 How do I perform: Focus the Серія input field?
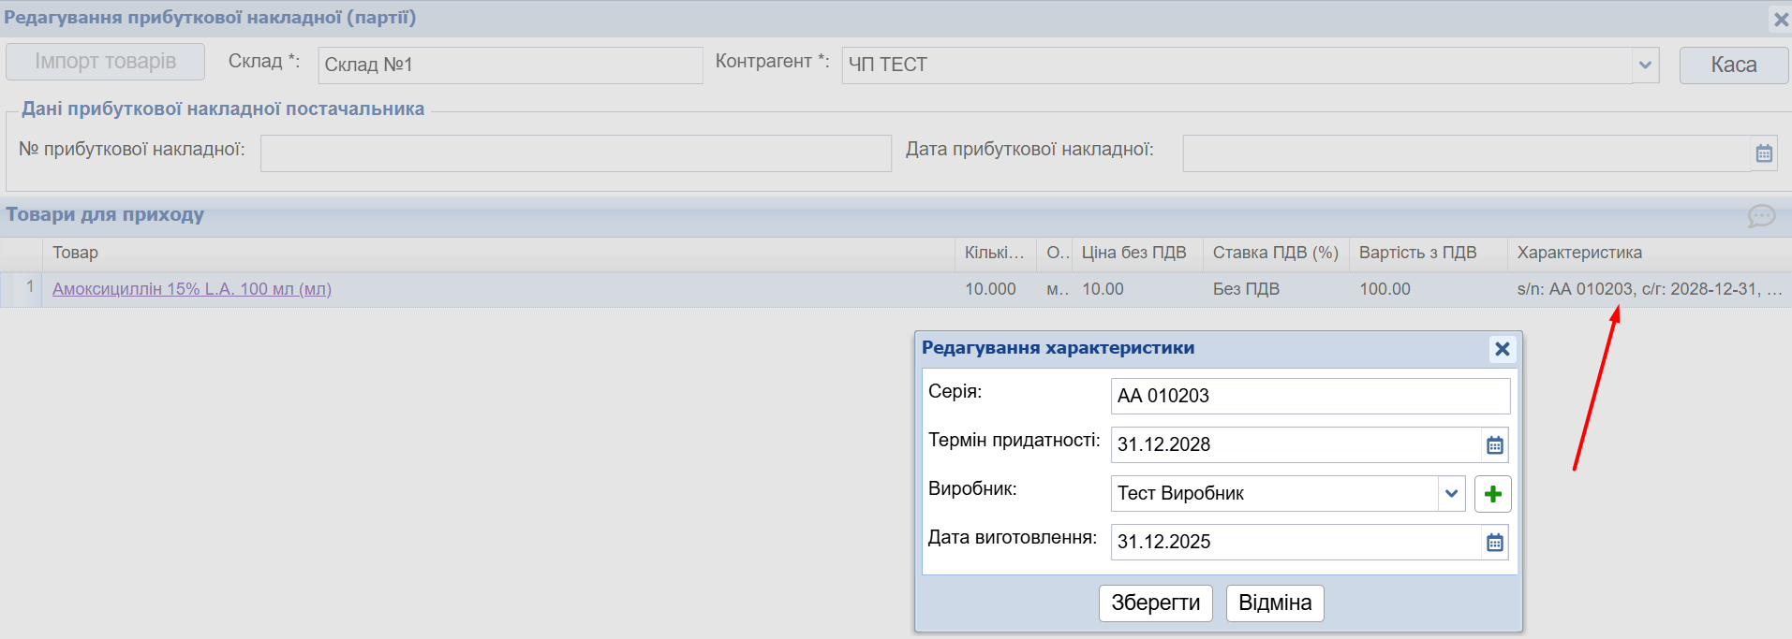click(x=1310, y=397)
